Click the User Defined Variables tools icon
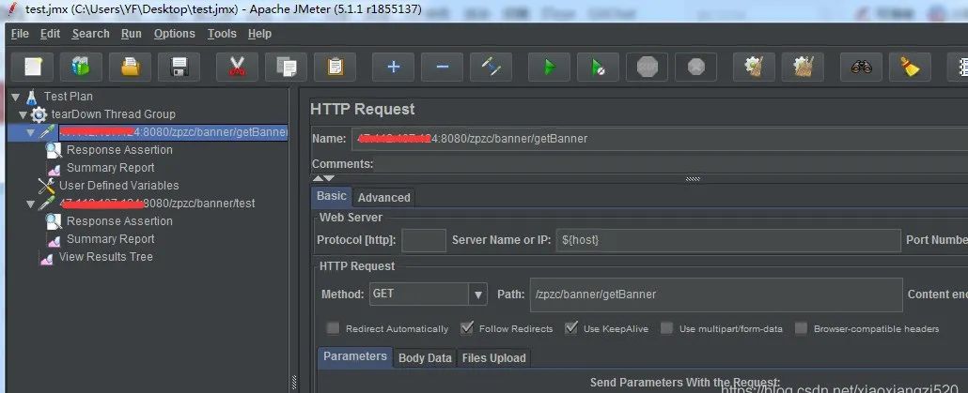The width and height of the screenshot is (968, 393). tap(46, 186)
